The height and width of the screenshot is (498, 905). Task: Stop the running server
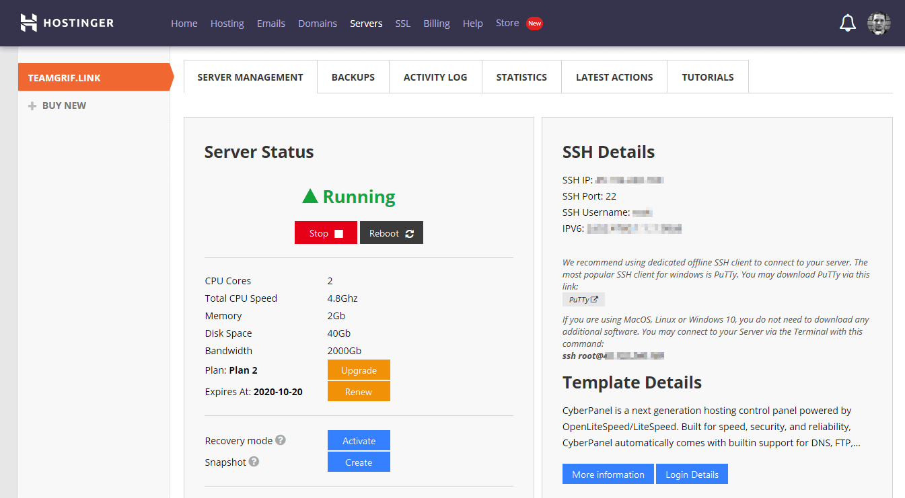coord(326,233)
